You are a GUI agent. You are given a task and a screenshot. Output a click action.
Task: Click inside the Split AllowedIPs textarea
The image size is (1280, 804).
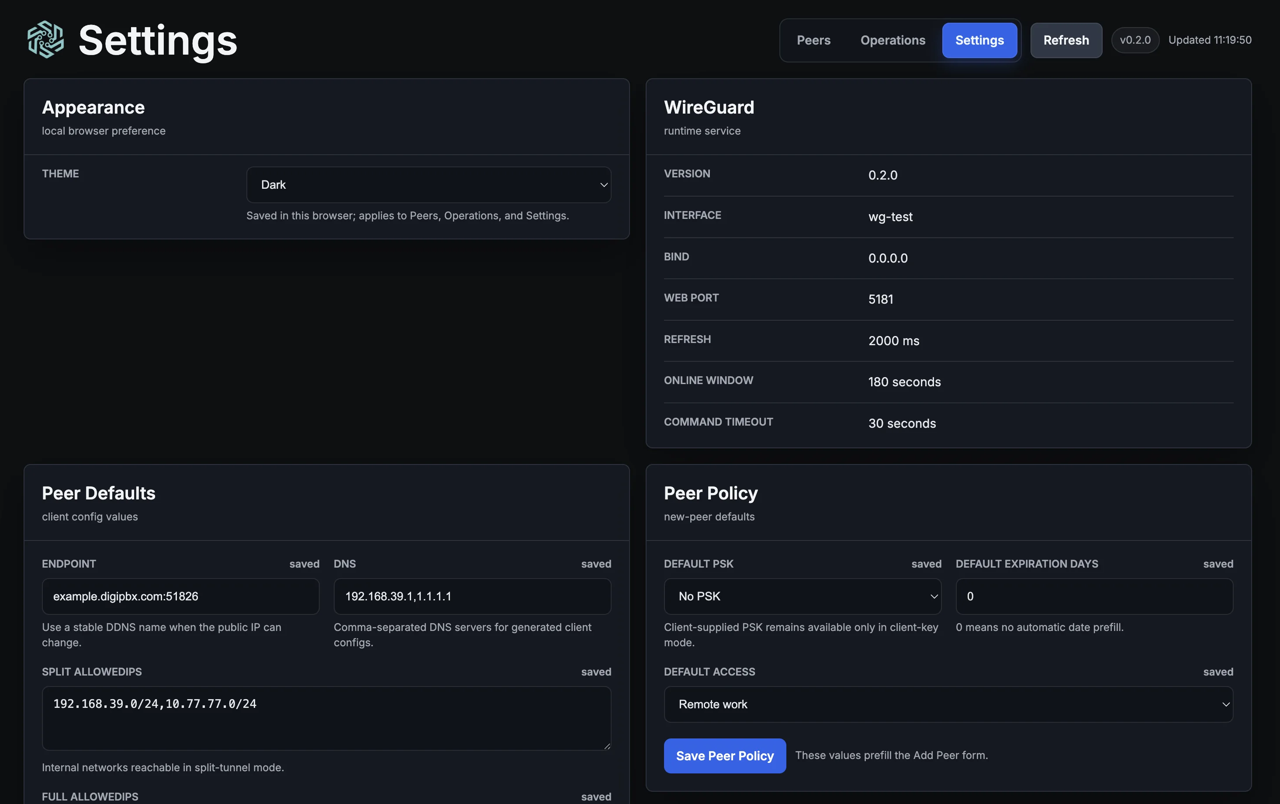click(326, 718)
